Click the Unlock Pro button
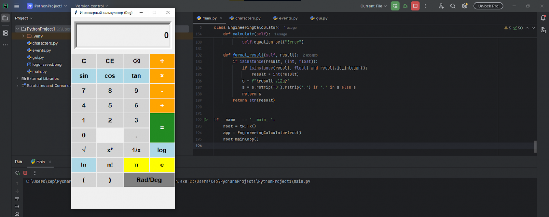The height and width of the screenshot is (217, 549). (488, 6)
